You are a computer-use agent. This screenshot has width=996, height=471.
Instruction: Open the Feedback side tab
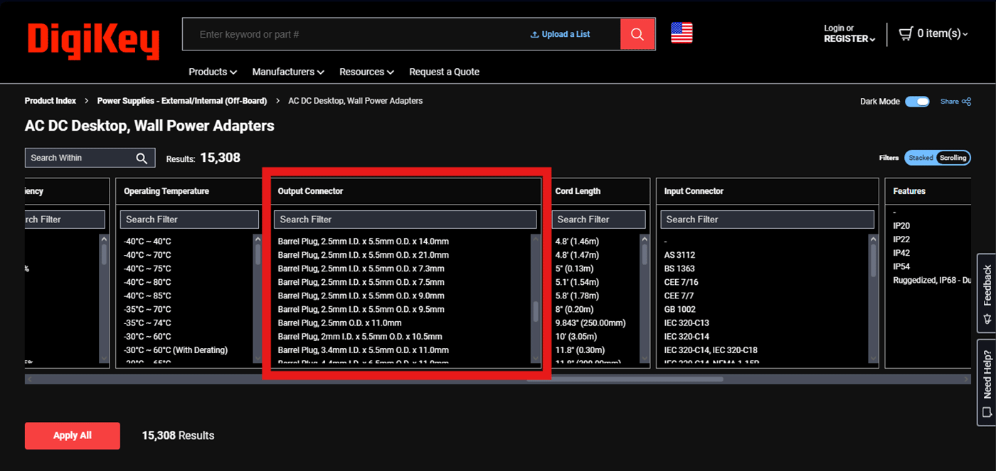pos(987,293)
